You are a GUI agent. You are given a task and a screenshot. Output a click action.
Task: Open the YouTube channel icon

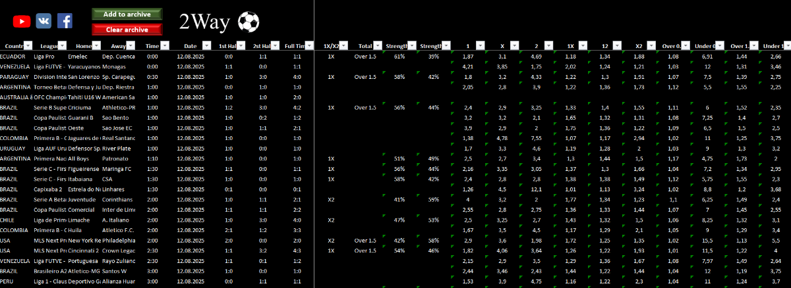coord(22,21)
